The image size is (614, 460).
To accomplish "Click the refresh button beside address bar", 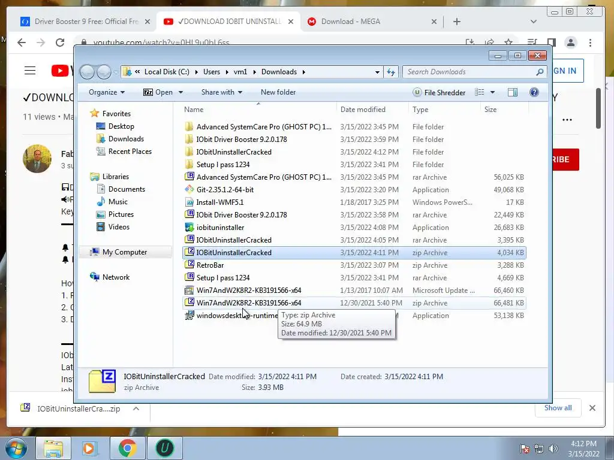I will 391,72.
